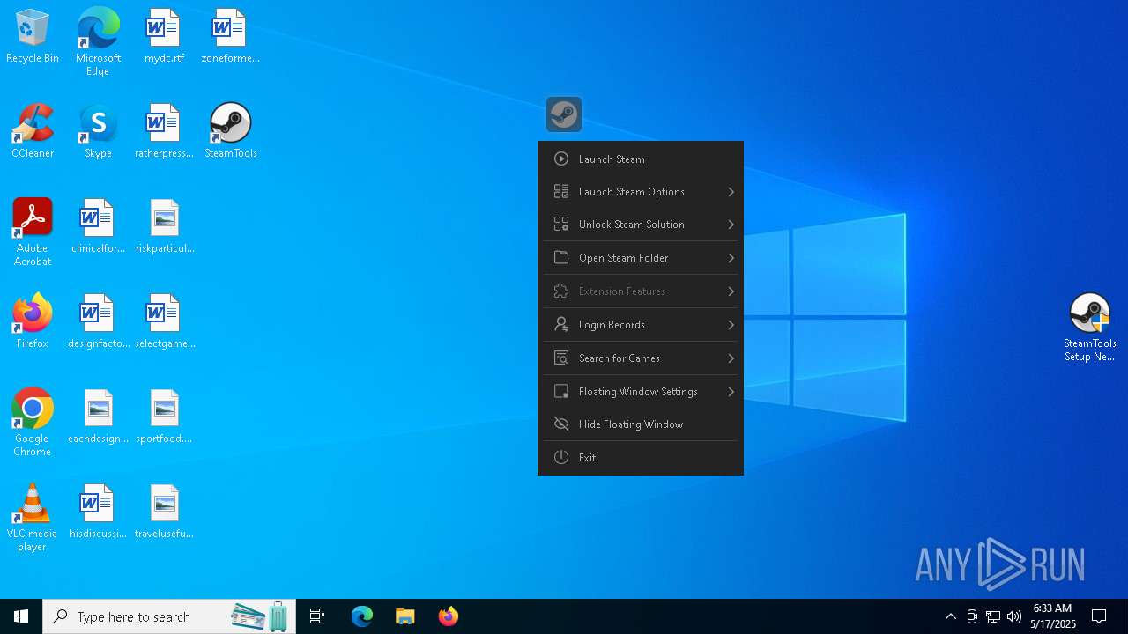Click the Unlock Steam Solution grid icon
Image resolution: width=1128 pixels, height=634 pixels.
click(560, 224)
